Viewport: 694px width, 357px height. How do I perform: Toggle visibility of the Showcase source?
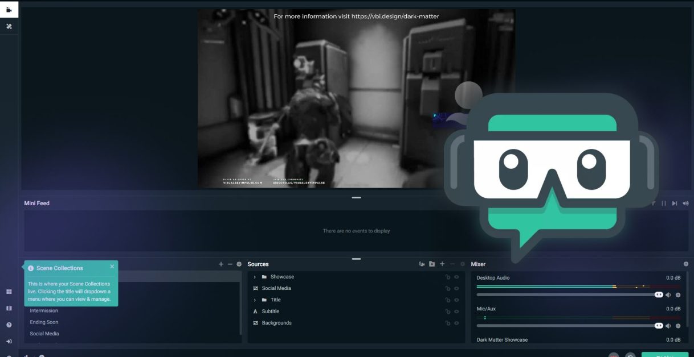coord(456,277)
